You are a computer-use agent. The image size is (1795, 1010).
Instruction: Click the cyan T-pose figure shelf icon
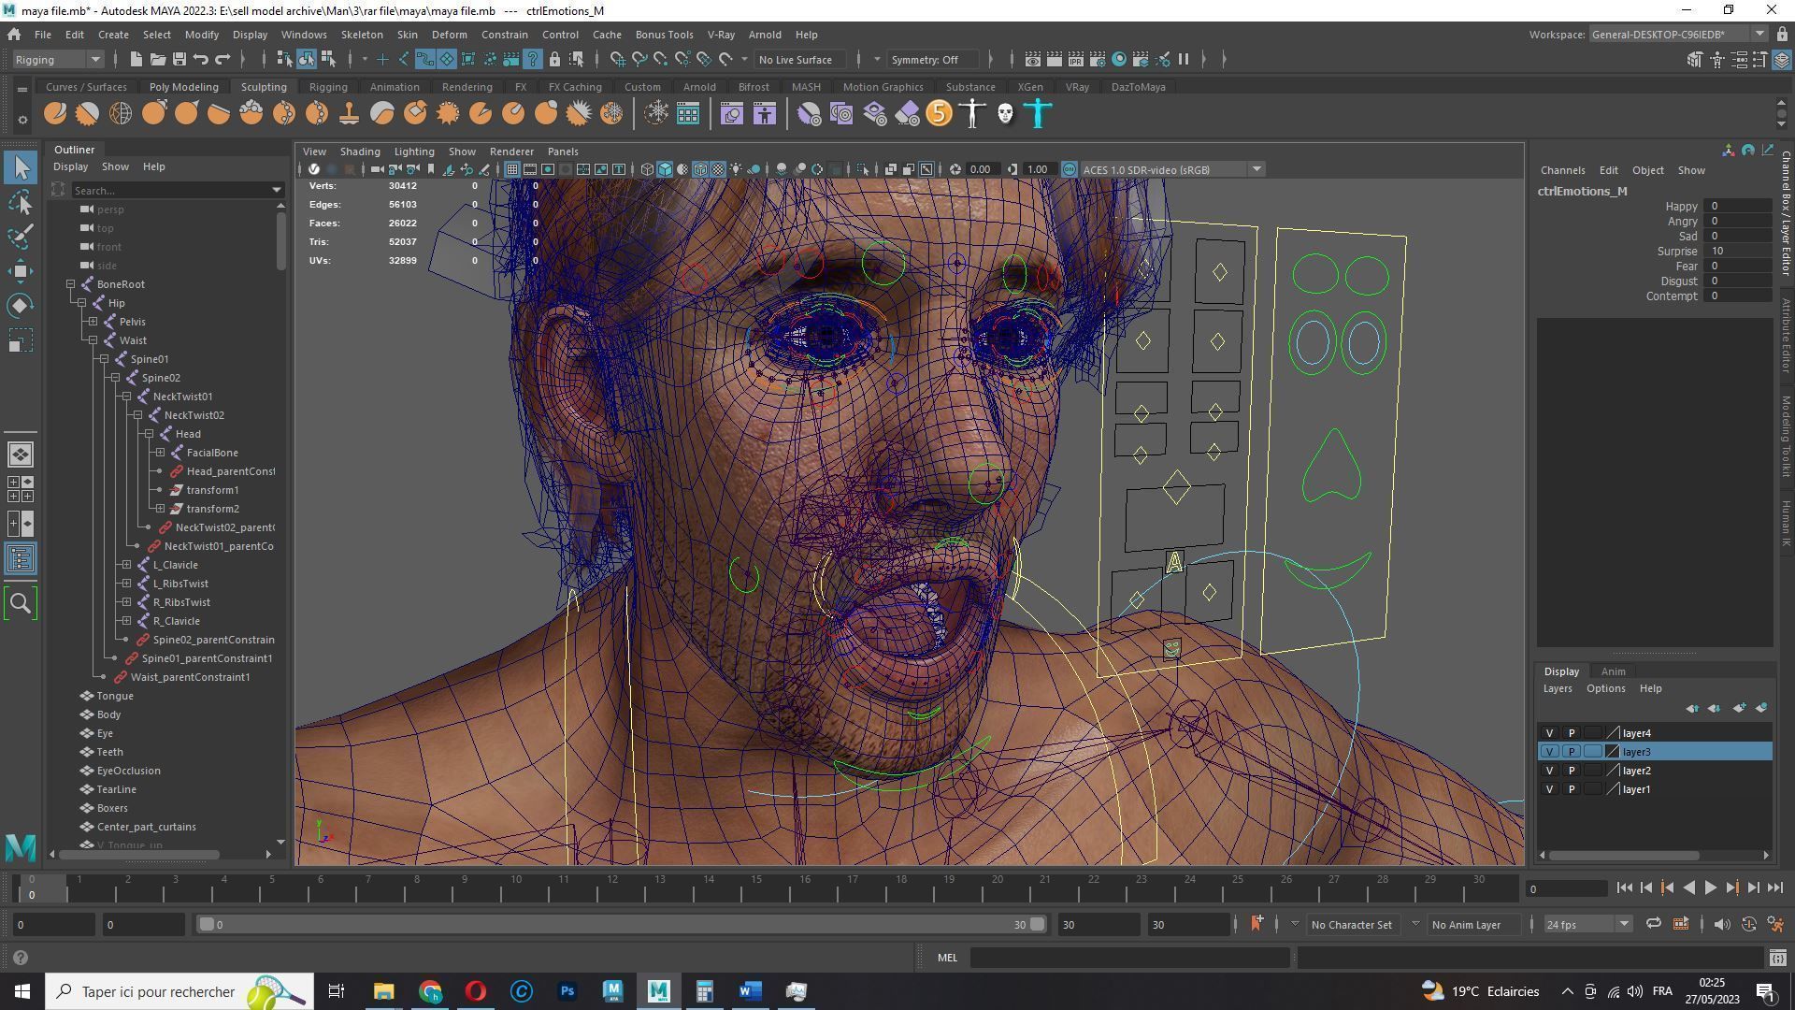[1038, 114]
